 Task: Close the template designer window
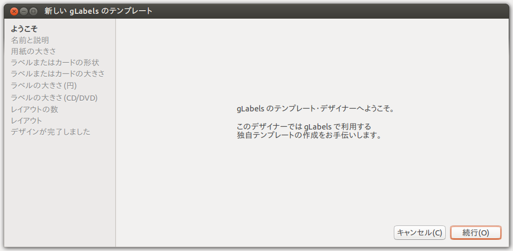click(x=14, y=11)
